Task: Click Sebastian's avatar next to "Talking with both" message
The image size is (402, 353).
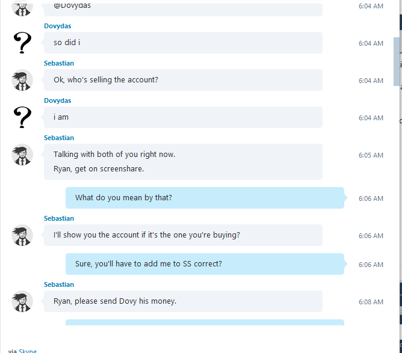Action: [x=22, y=155]
